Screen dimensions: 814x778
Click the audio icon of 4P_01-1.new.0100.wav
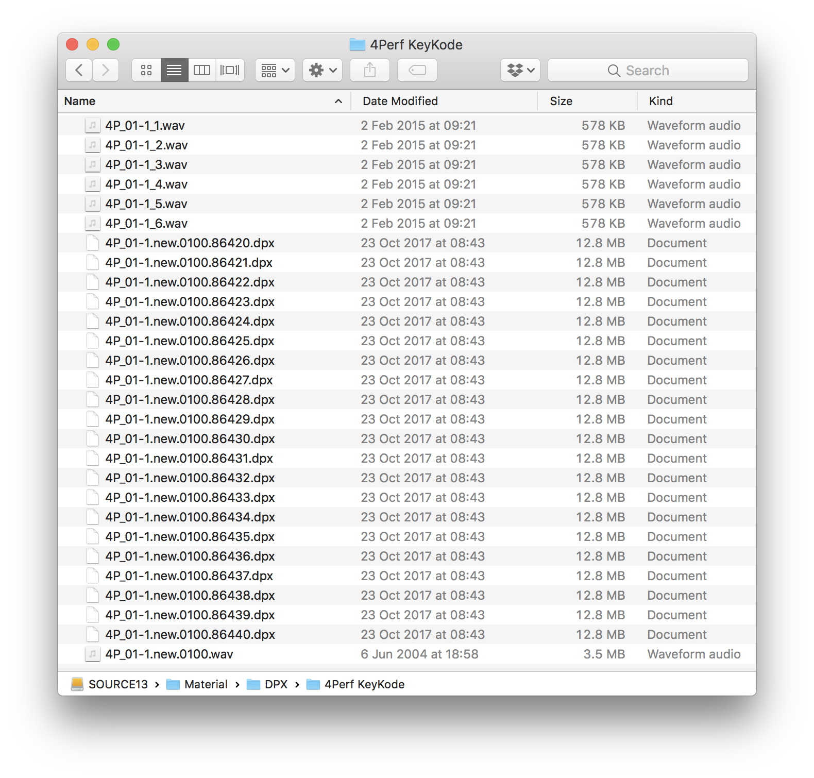pyautogui.click(x=92, y=654)
